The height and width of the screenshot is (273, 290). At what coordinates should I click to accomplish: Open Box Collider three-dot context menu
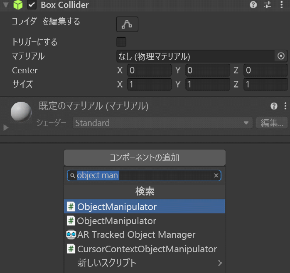[x=282, y=5]
